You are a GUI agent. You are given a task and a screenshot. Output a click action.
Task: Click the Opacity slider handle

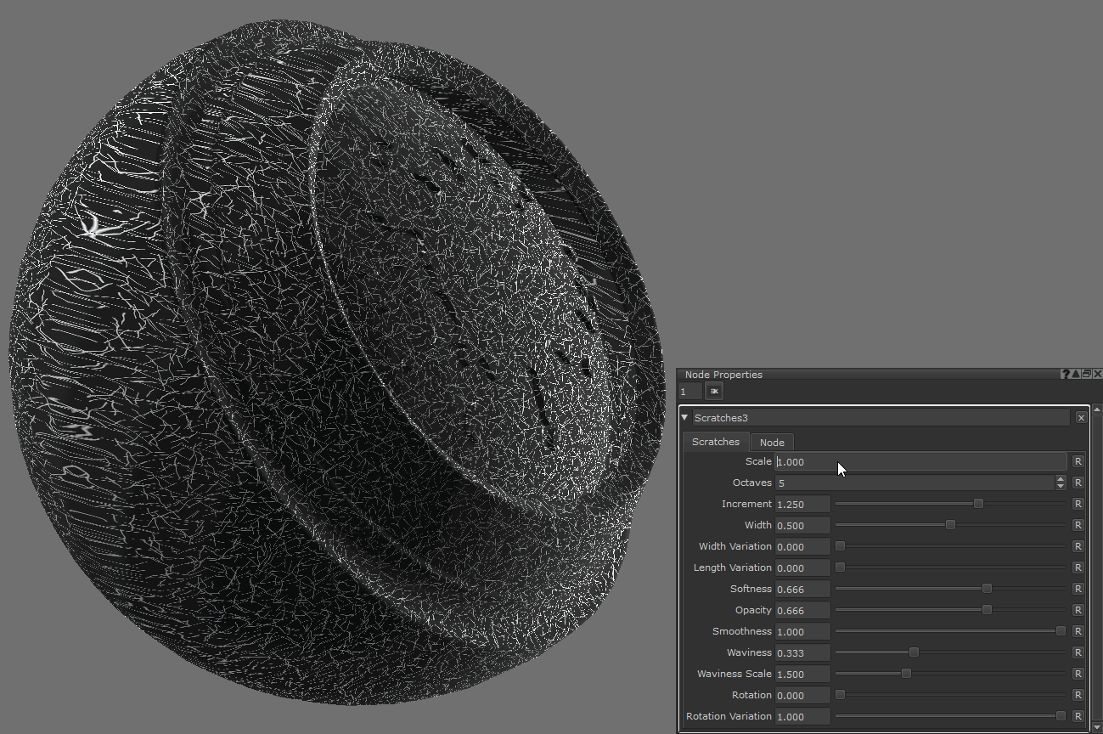(986, 610)
